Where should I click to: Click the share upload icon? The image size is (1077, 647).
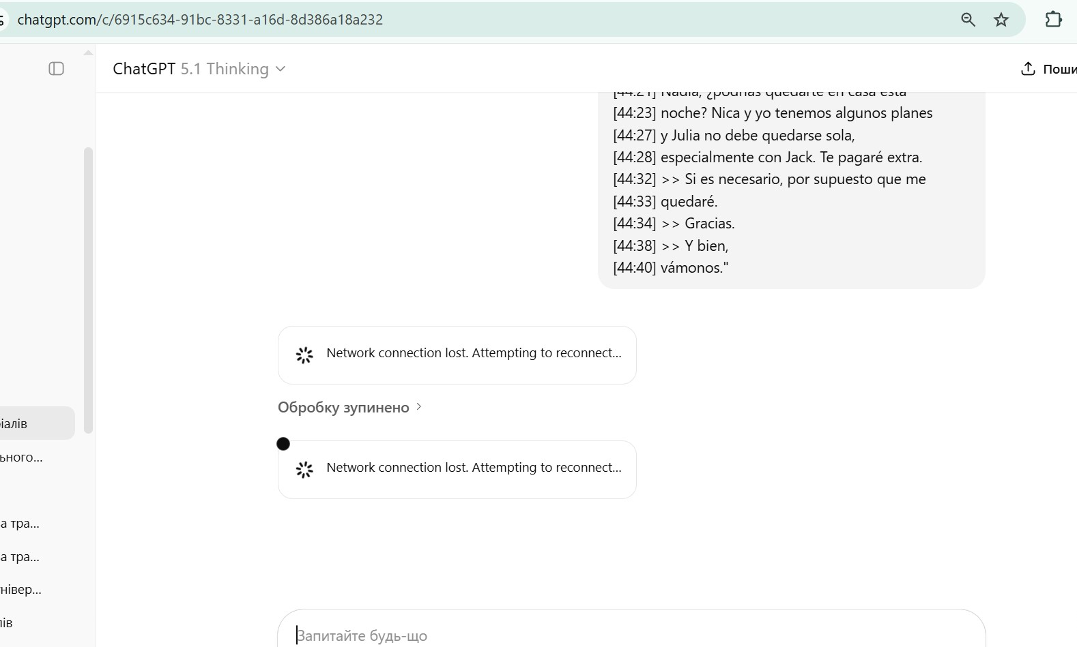(x=1028, y=69)
